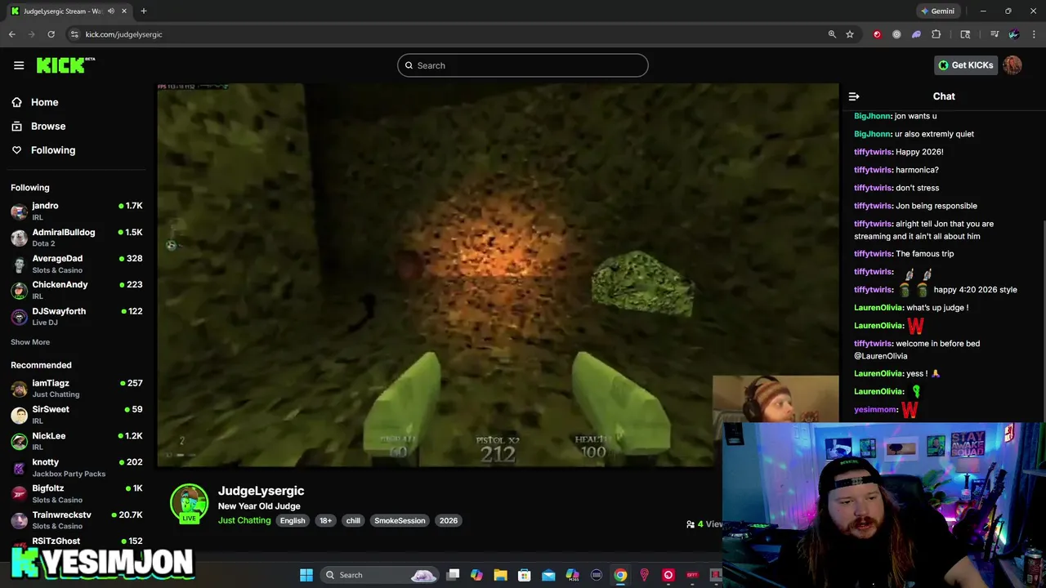Screen dimensions: 1046x588
Task: Open Bigfoltz recommended channel
Action: point(78,493)
